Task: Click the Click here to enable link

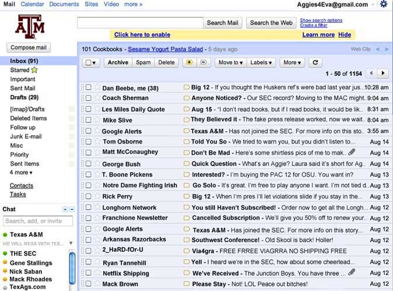Action: pyautogui.click(x=142, y=34)
